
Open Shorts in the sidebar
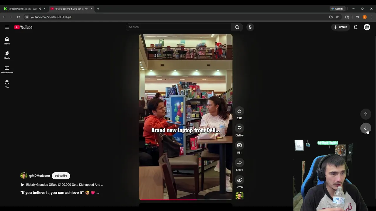tap(7, 55)
